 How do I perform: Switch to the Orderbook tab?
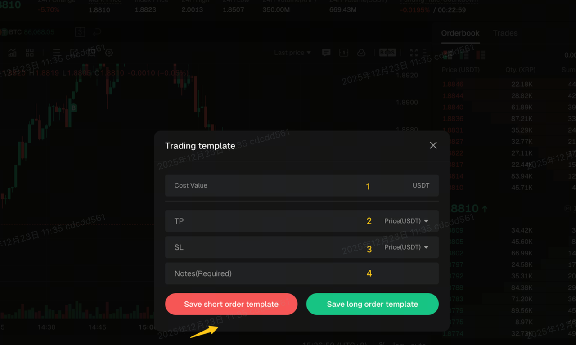click(460, 33)
